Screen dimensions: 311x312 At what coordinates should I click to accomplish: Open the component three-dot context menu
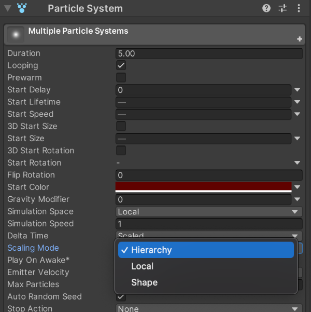coord(299,8)
